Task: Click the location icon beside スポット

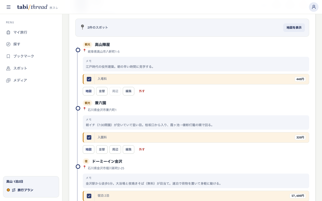Action: (8, 68)
